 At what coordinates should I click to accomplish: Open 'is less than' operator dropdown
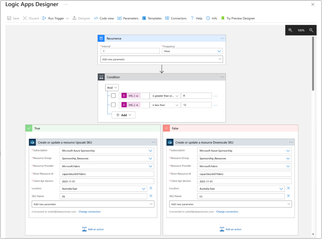[165, 105]
